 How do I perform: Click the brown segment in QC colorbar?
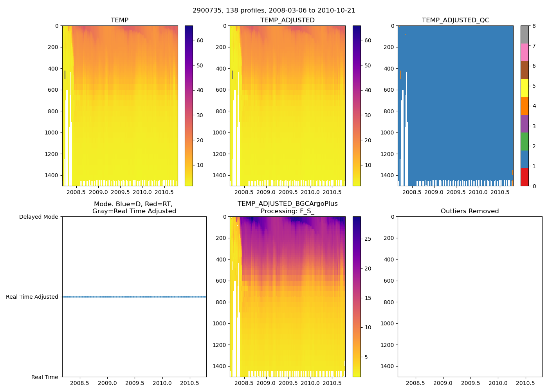(525, 70)
